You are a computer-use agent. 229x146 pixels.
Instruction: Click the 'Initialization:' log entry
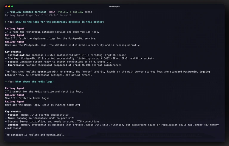pos(65,55)
